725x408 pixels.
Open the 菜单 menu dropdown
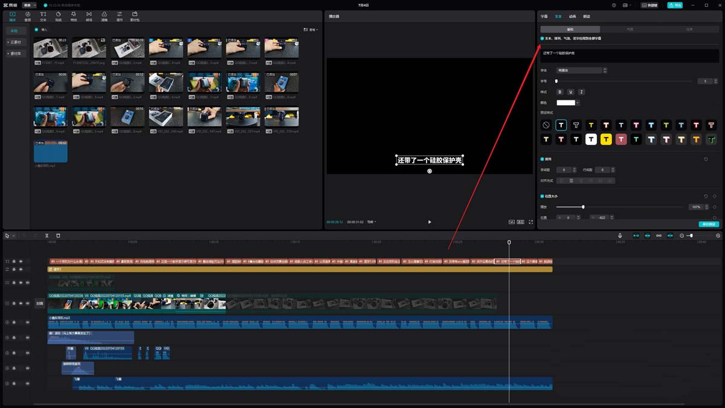click(30, 5)
